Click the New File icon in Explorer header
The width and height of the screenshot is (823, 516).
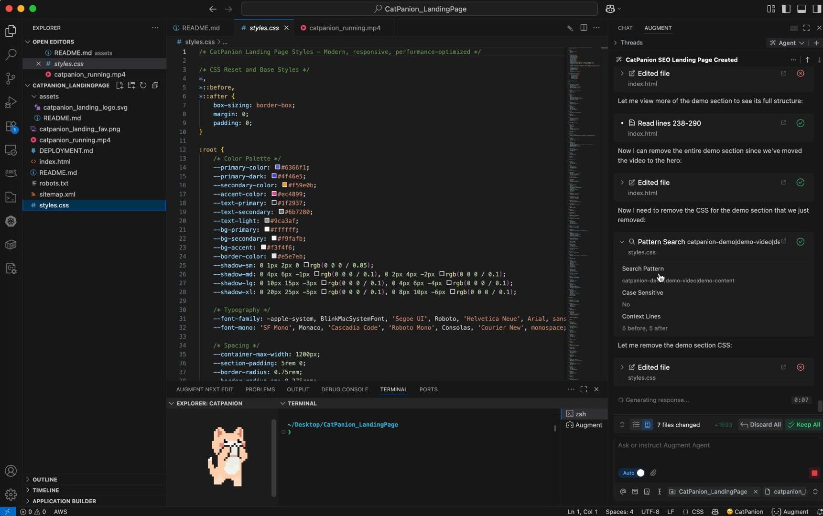[120, 85]
